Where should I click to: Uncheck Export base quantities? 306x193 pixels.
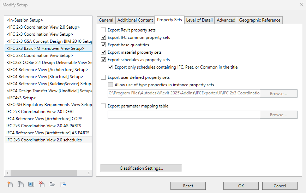coord(103,45)
